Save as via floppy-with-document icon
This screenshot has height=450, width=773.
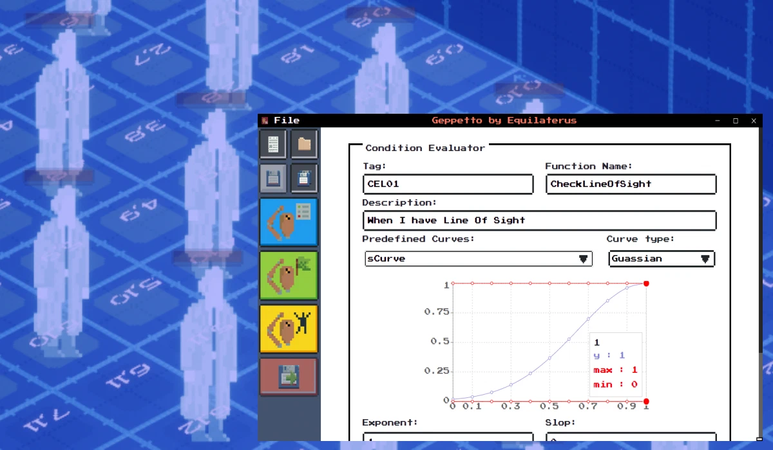tap(304, 178)
